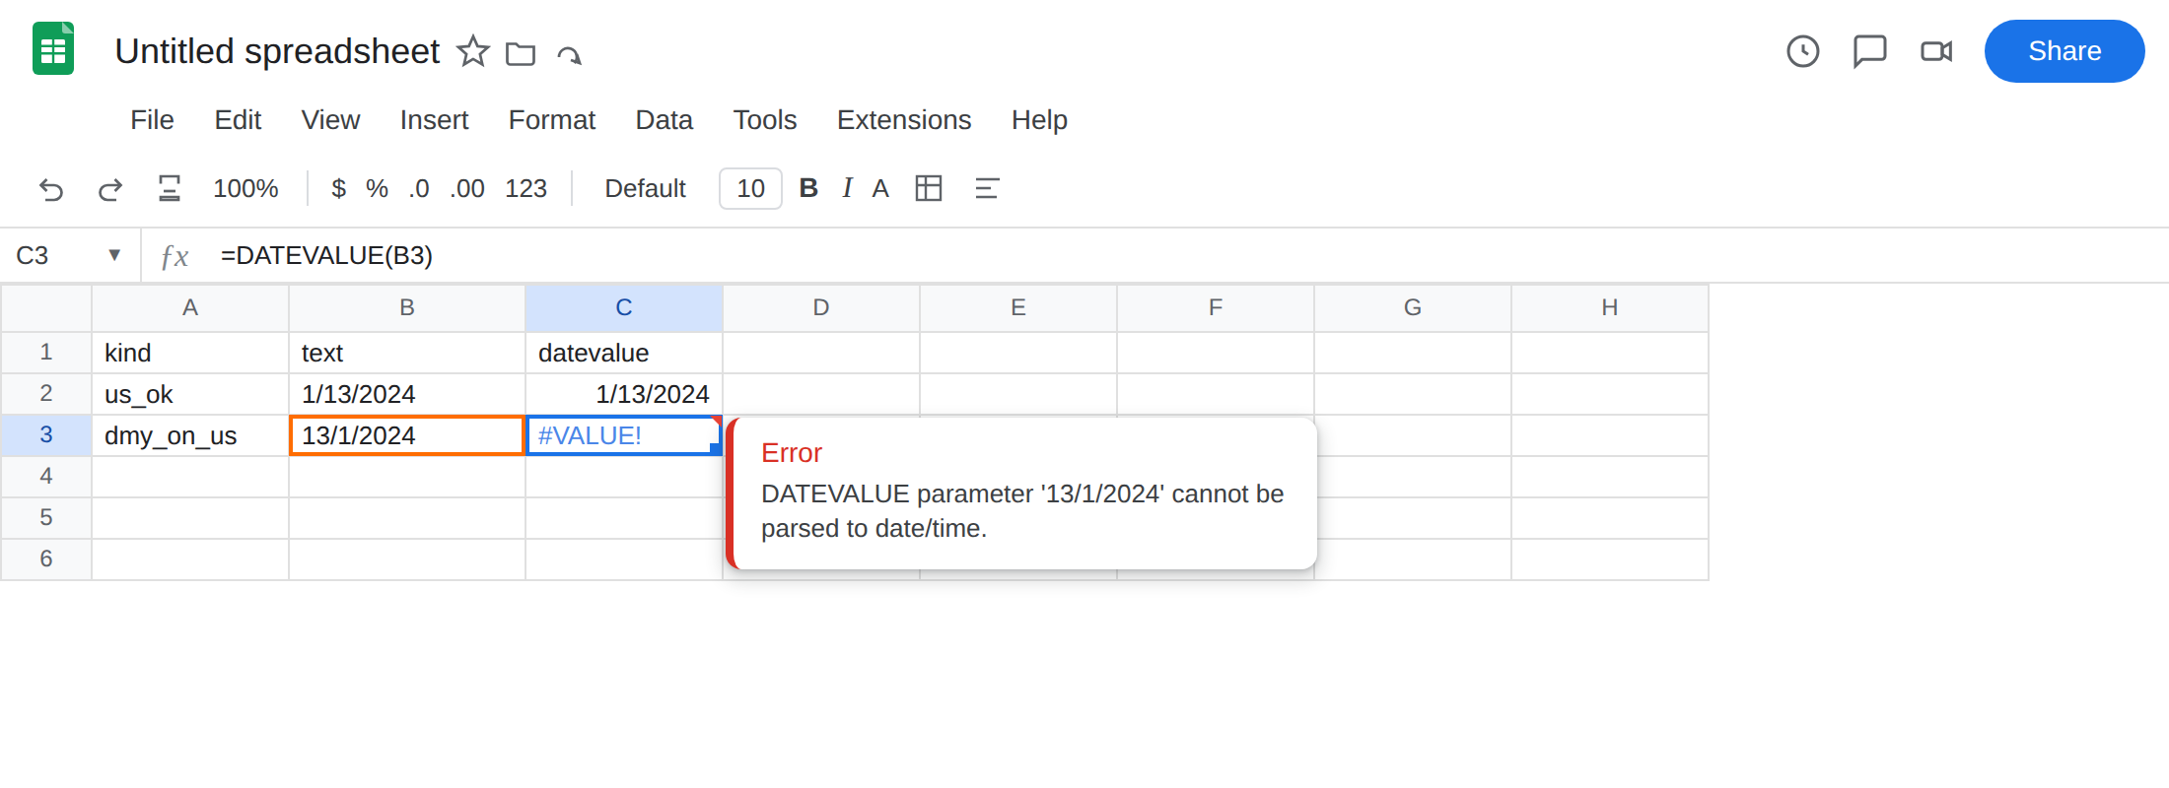Open the Insert menu
Screen dimensions: 2169x788
(x=434, y=119)
